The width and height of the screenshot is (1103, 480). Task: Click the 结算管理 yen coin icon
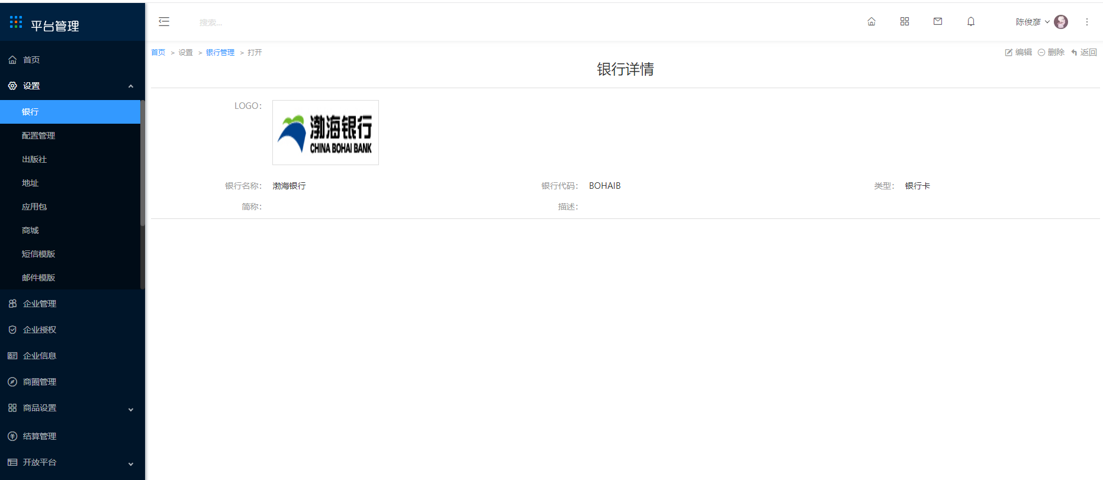point(12,436)
